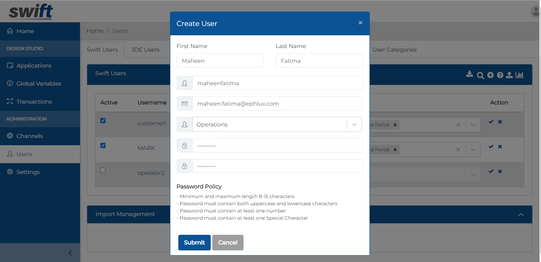Uncheck the Active checkbox for customer1

(103, 120)
